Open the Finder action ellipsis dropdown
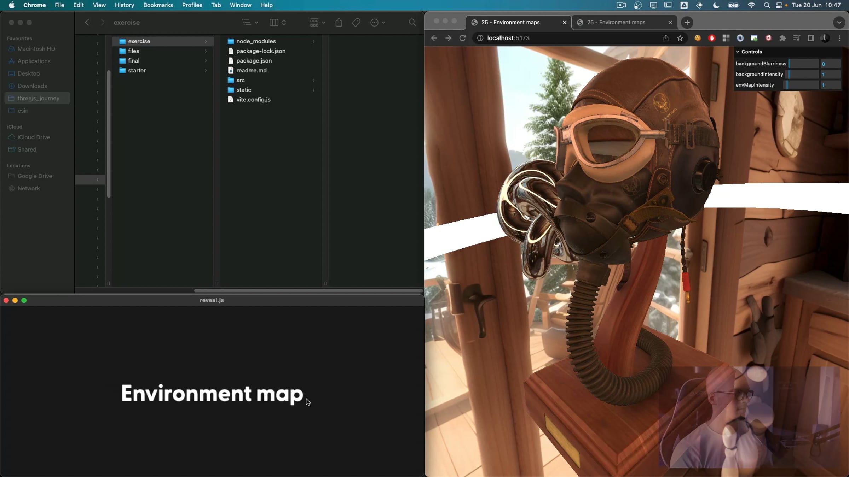 coord(377,22)
